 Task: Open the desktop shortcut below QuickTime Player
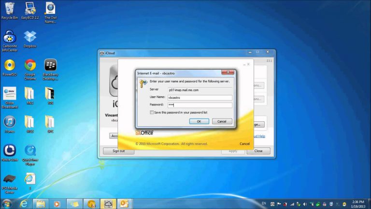[x=30, y=181]
